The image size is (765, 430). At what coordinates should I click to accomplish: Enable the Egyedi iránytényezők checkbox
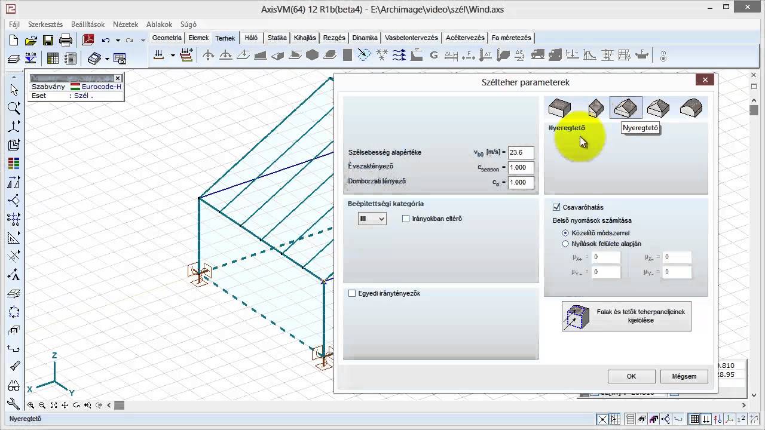352,293
